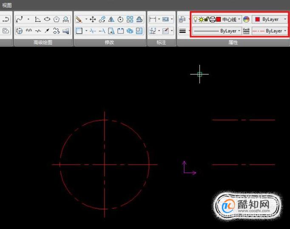The height and width of the screenshot is (229, 290).
Task: Click the Erase brush tool
Action: click(x=79, y=19)
